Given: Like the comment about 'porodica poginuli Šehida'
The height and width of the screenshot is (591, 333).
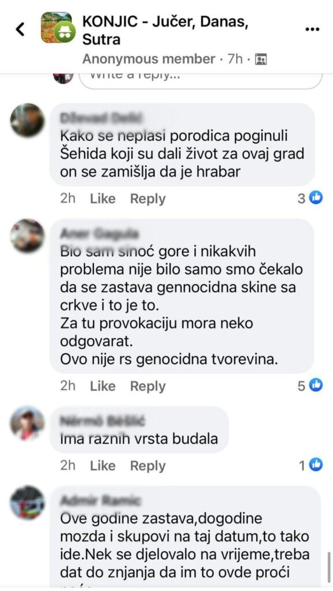Looking at the screenshot, I should tap(103, 199).
